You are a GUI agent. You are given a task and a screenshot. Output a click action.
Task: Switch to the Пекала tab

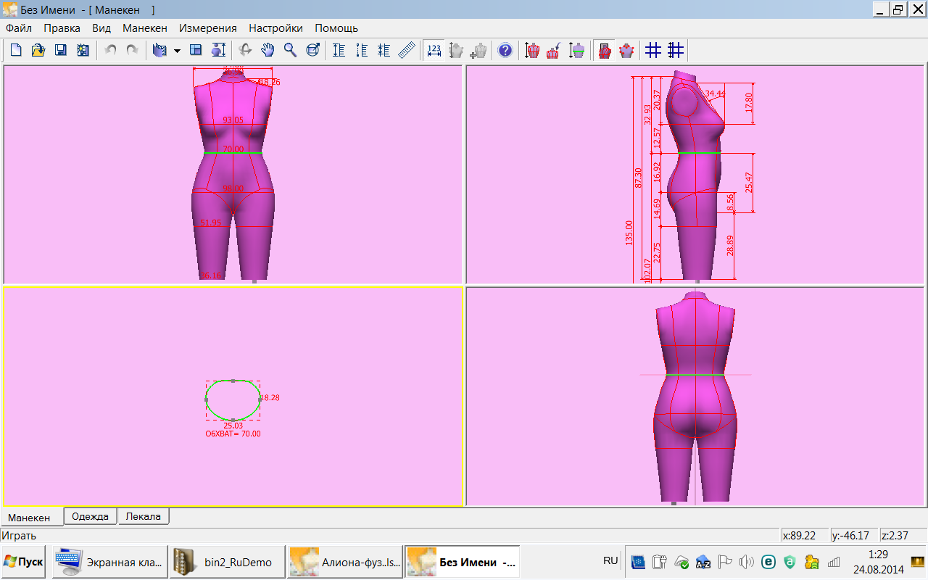coord(144,516)
